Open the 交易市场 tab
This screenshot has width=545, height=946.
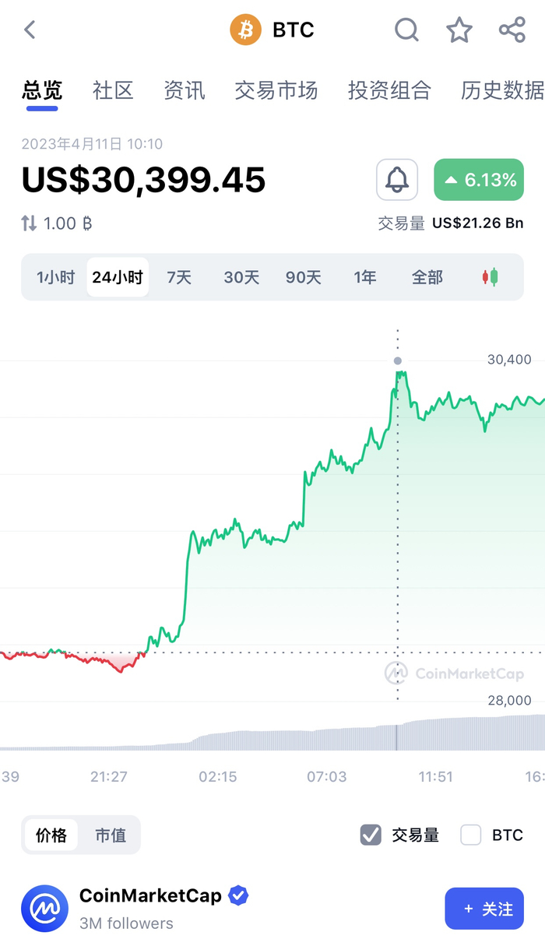(x=276, y=90)
